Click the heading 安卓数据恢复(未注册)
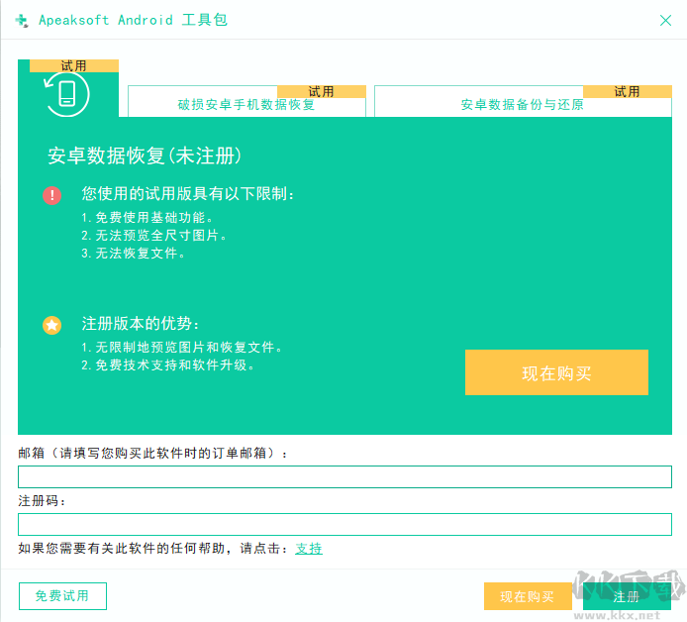Screen dimensions: 687x622 click(145, 155)
